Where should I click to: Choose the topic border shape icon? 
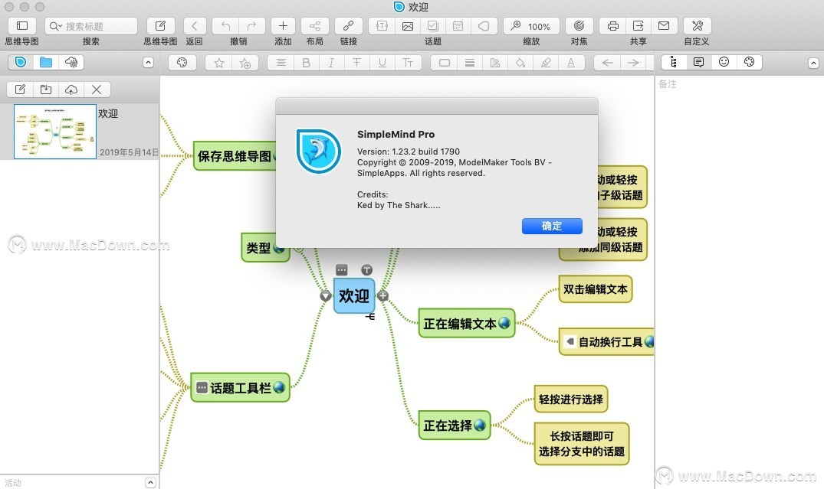pos(445,63)
